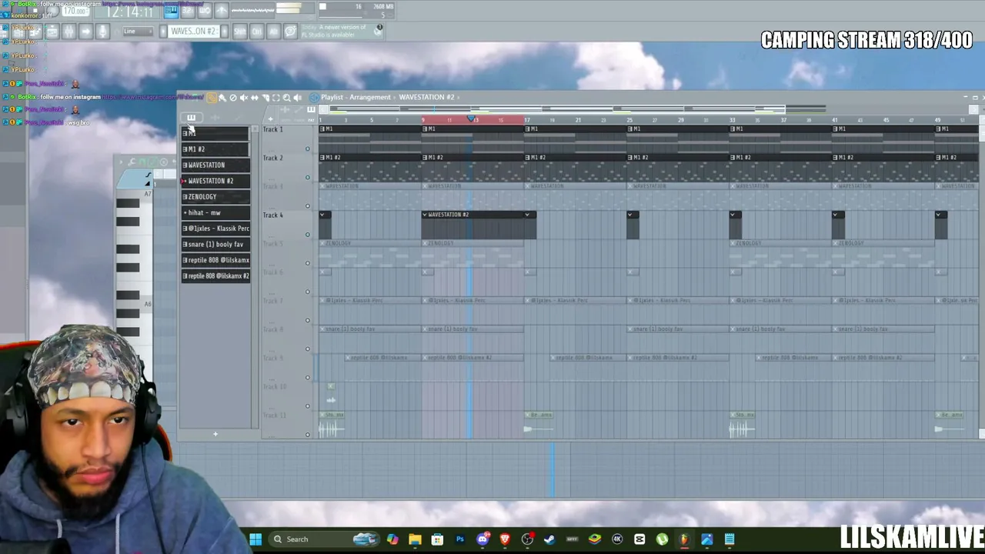Toggle the Track 6 mute dot
The width and height of the screenshot is (985, 554).
tap(308, 292)
